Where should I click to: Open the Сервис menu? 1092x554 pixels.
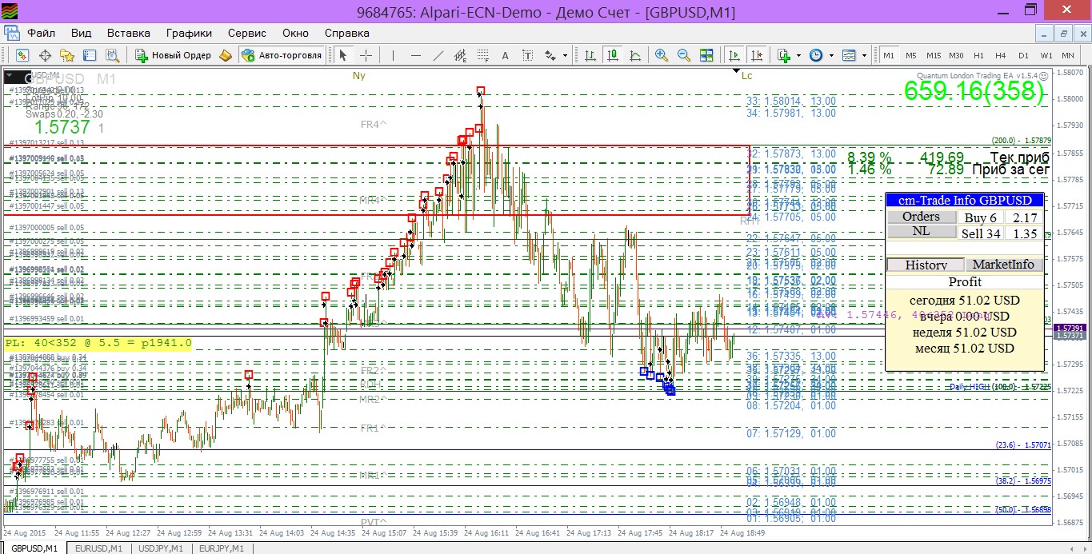[247, 33]
